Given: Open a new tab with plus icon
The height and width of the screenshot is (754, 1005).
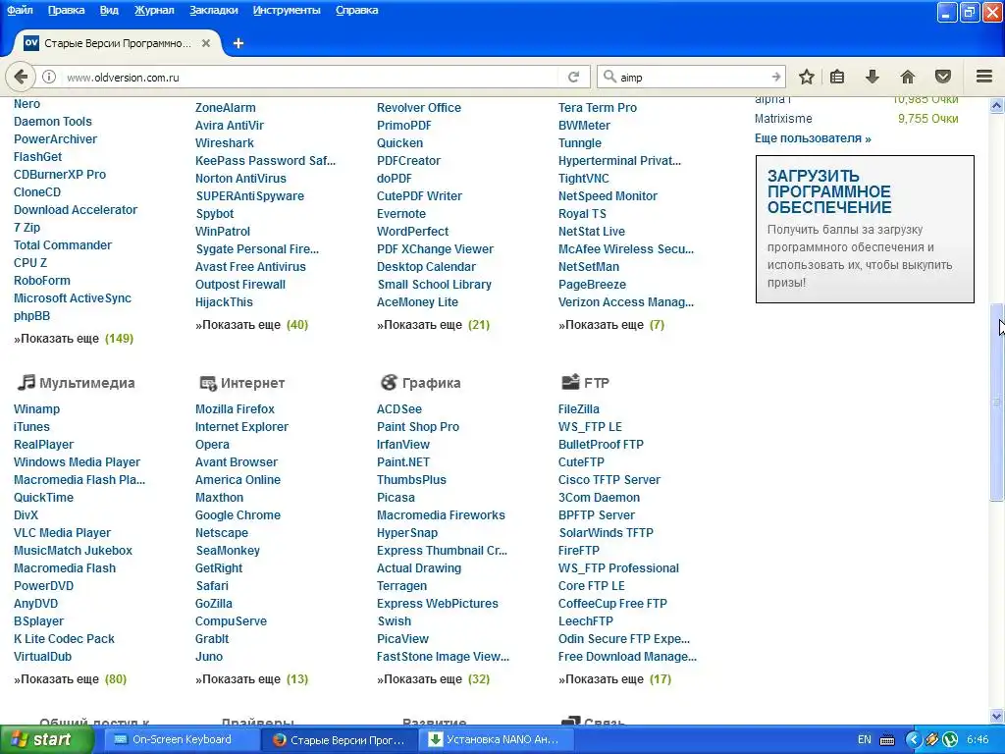Looking at the screenshot, I should tap(238, 43).
